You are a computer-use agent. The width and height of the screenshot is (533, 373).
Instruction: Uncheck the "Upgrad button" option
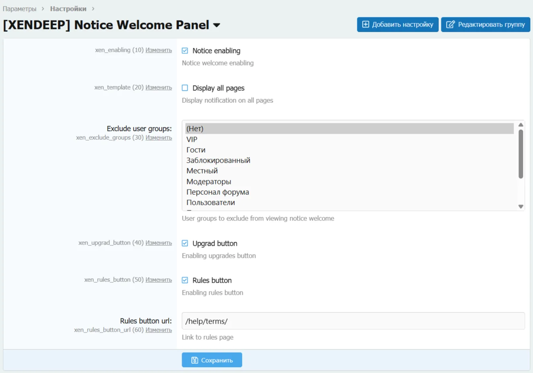[185, 243]
